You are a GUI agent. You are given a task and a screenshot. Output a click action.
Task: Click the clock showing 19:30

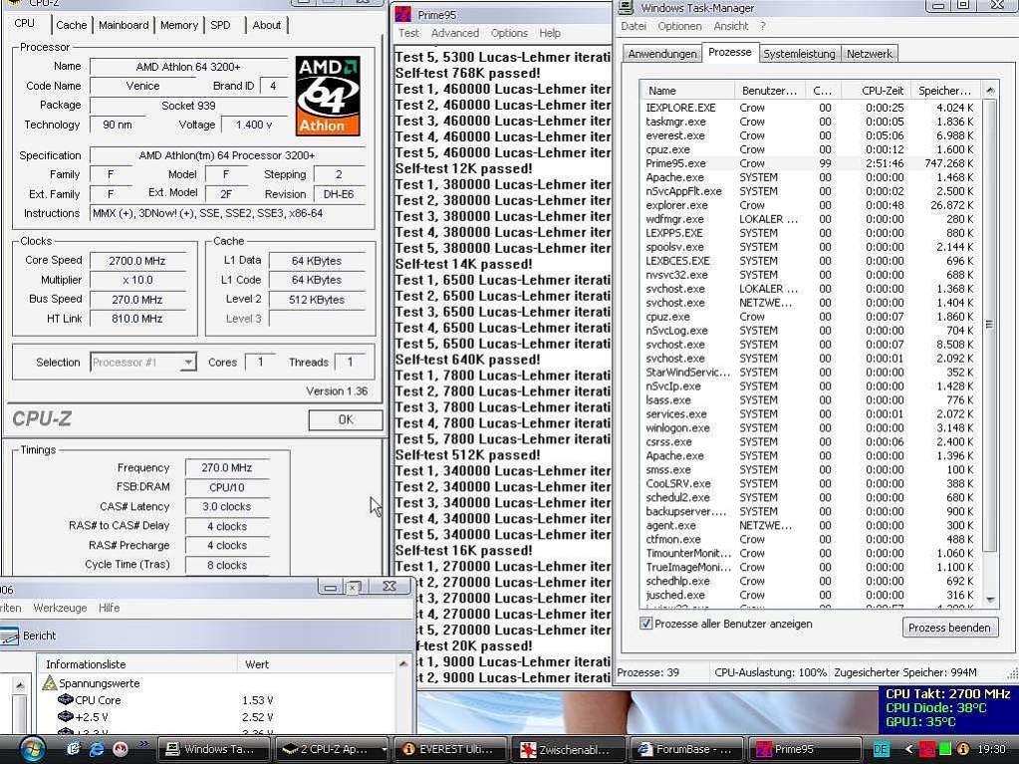(x=991, y=749)
